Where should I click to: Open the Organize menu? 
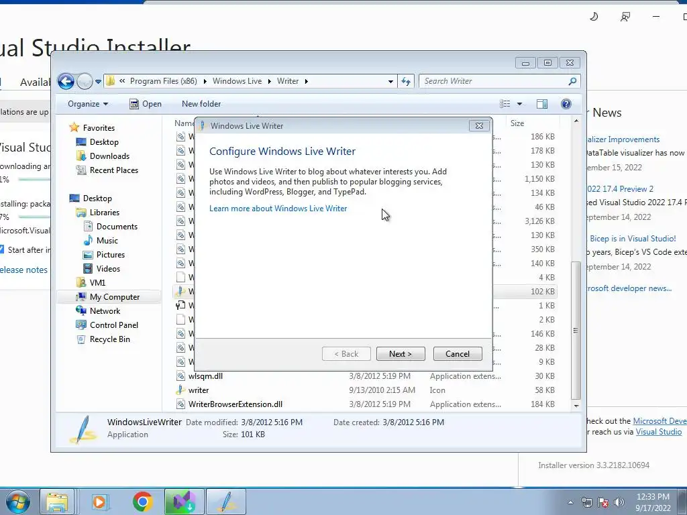tap(88, 104)
